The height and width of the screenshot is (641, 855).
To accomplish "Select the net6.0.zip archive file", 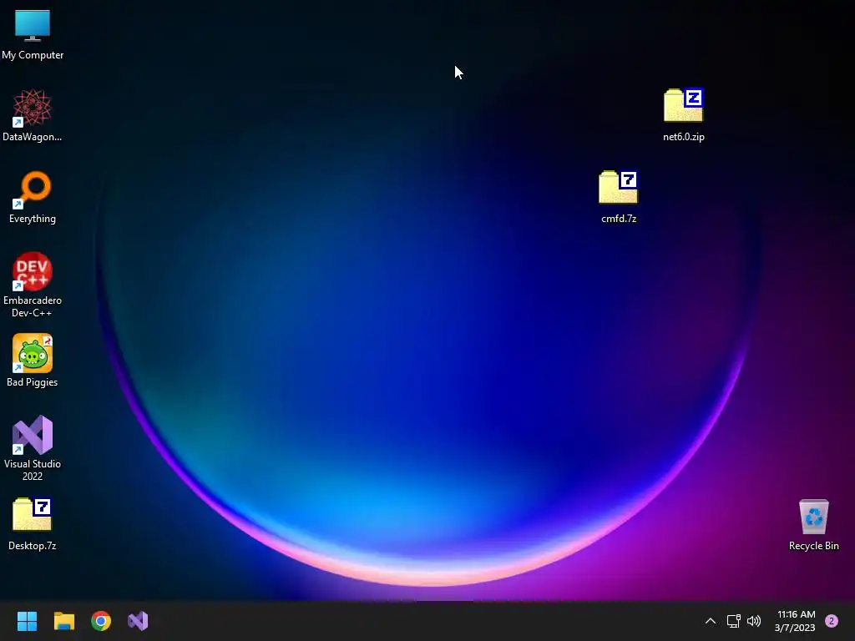I will pyautogui.click(x=684, y=105).
